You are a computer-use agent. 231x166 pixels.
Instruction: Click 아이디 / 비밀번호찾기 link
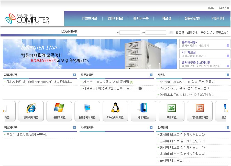tap(215, 33)
